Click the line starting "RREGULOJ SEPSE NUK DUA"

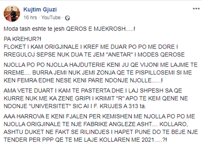pyautogui.click(x=94, y=54)
